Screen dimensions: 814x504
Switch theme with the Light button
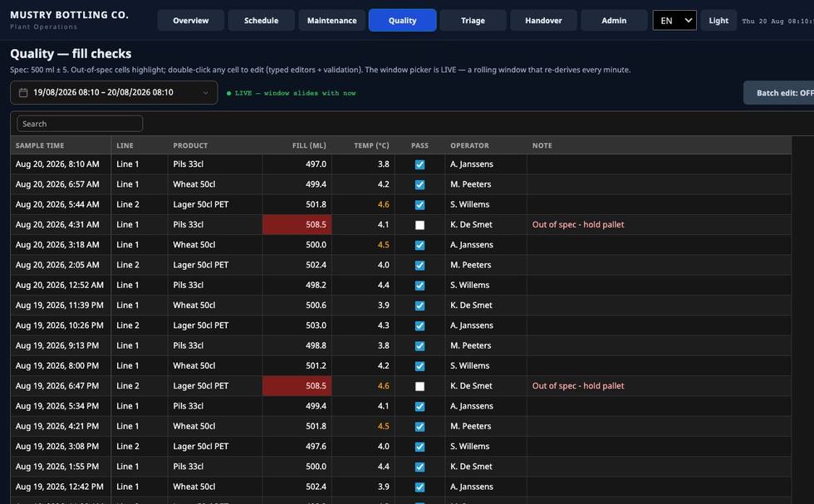coord(718,21)
